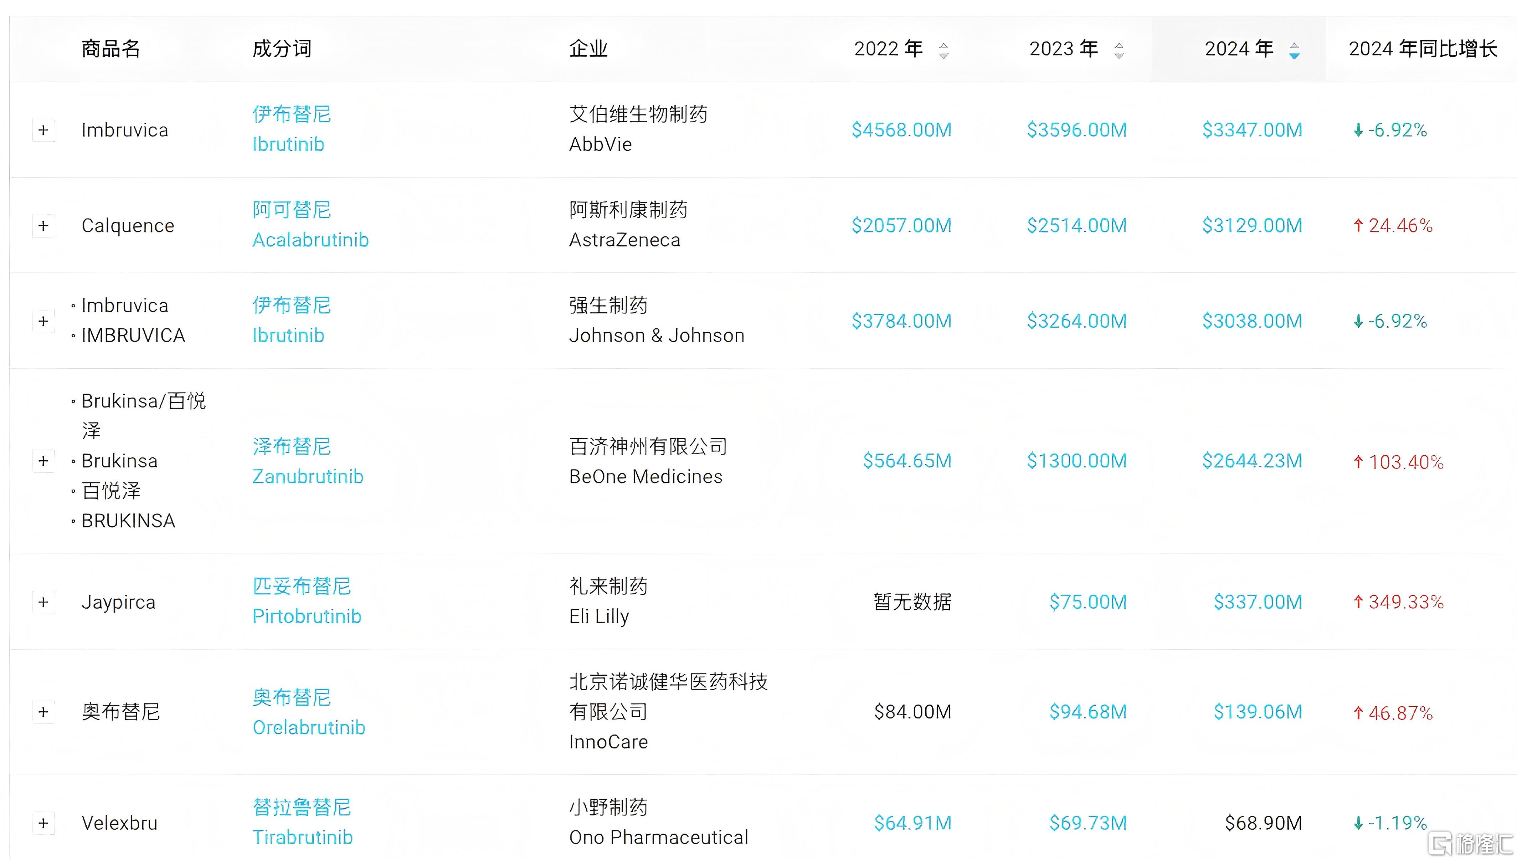Click the $69.73M Velexbru value
Screen dimensions: 1517x860
pyautogui.click(x=1088, y=823)
